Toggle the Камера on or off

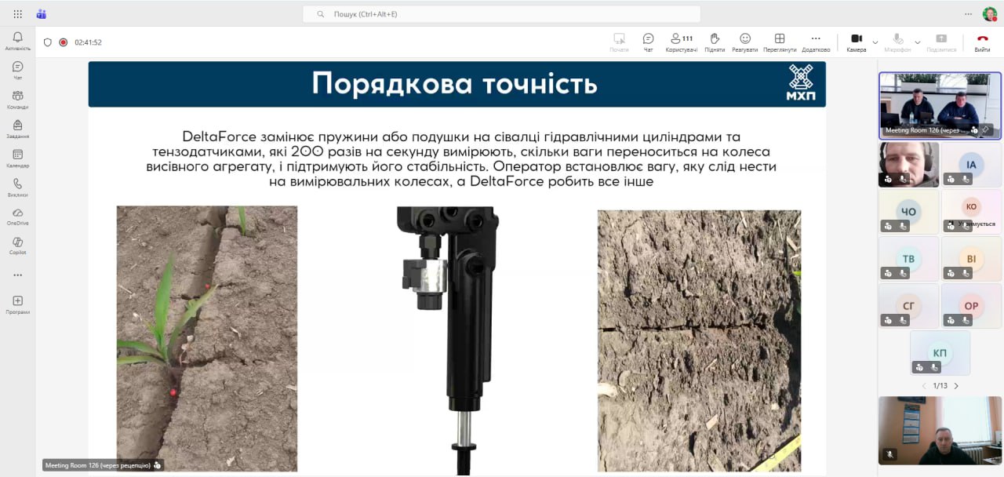click(x=857, y=42)
